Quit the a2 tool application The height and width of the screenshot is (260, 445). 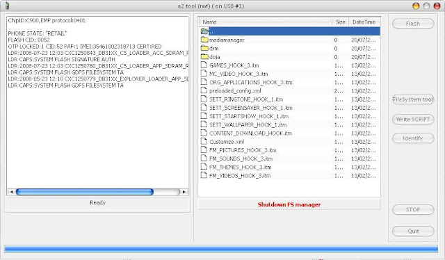[x=413, y=231]
